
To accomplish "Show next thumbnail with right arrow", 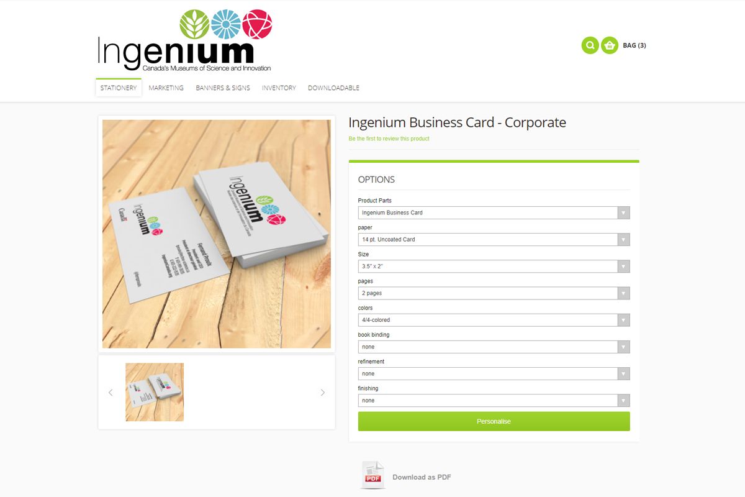I will 322,393.
